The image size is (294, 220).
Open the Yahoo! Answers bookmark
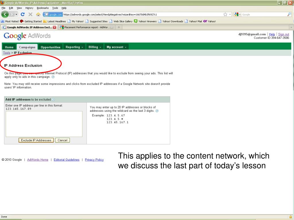tap(145, 21)
